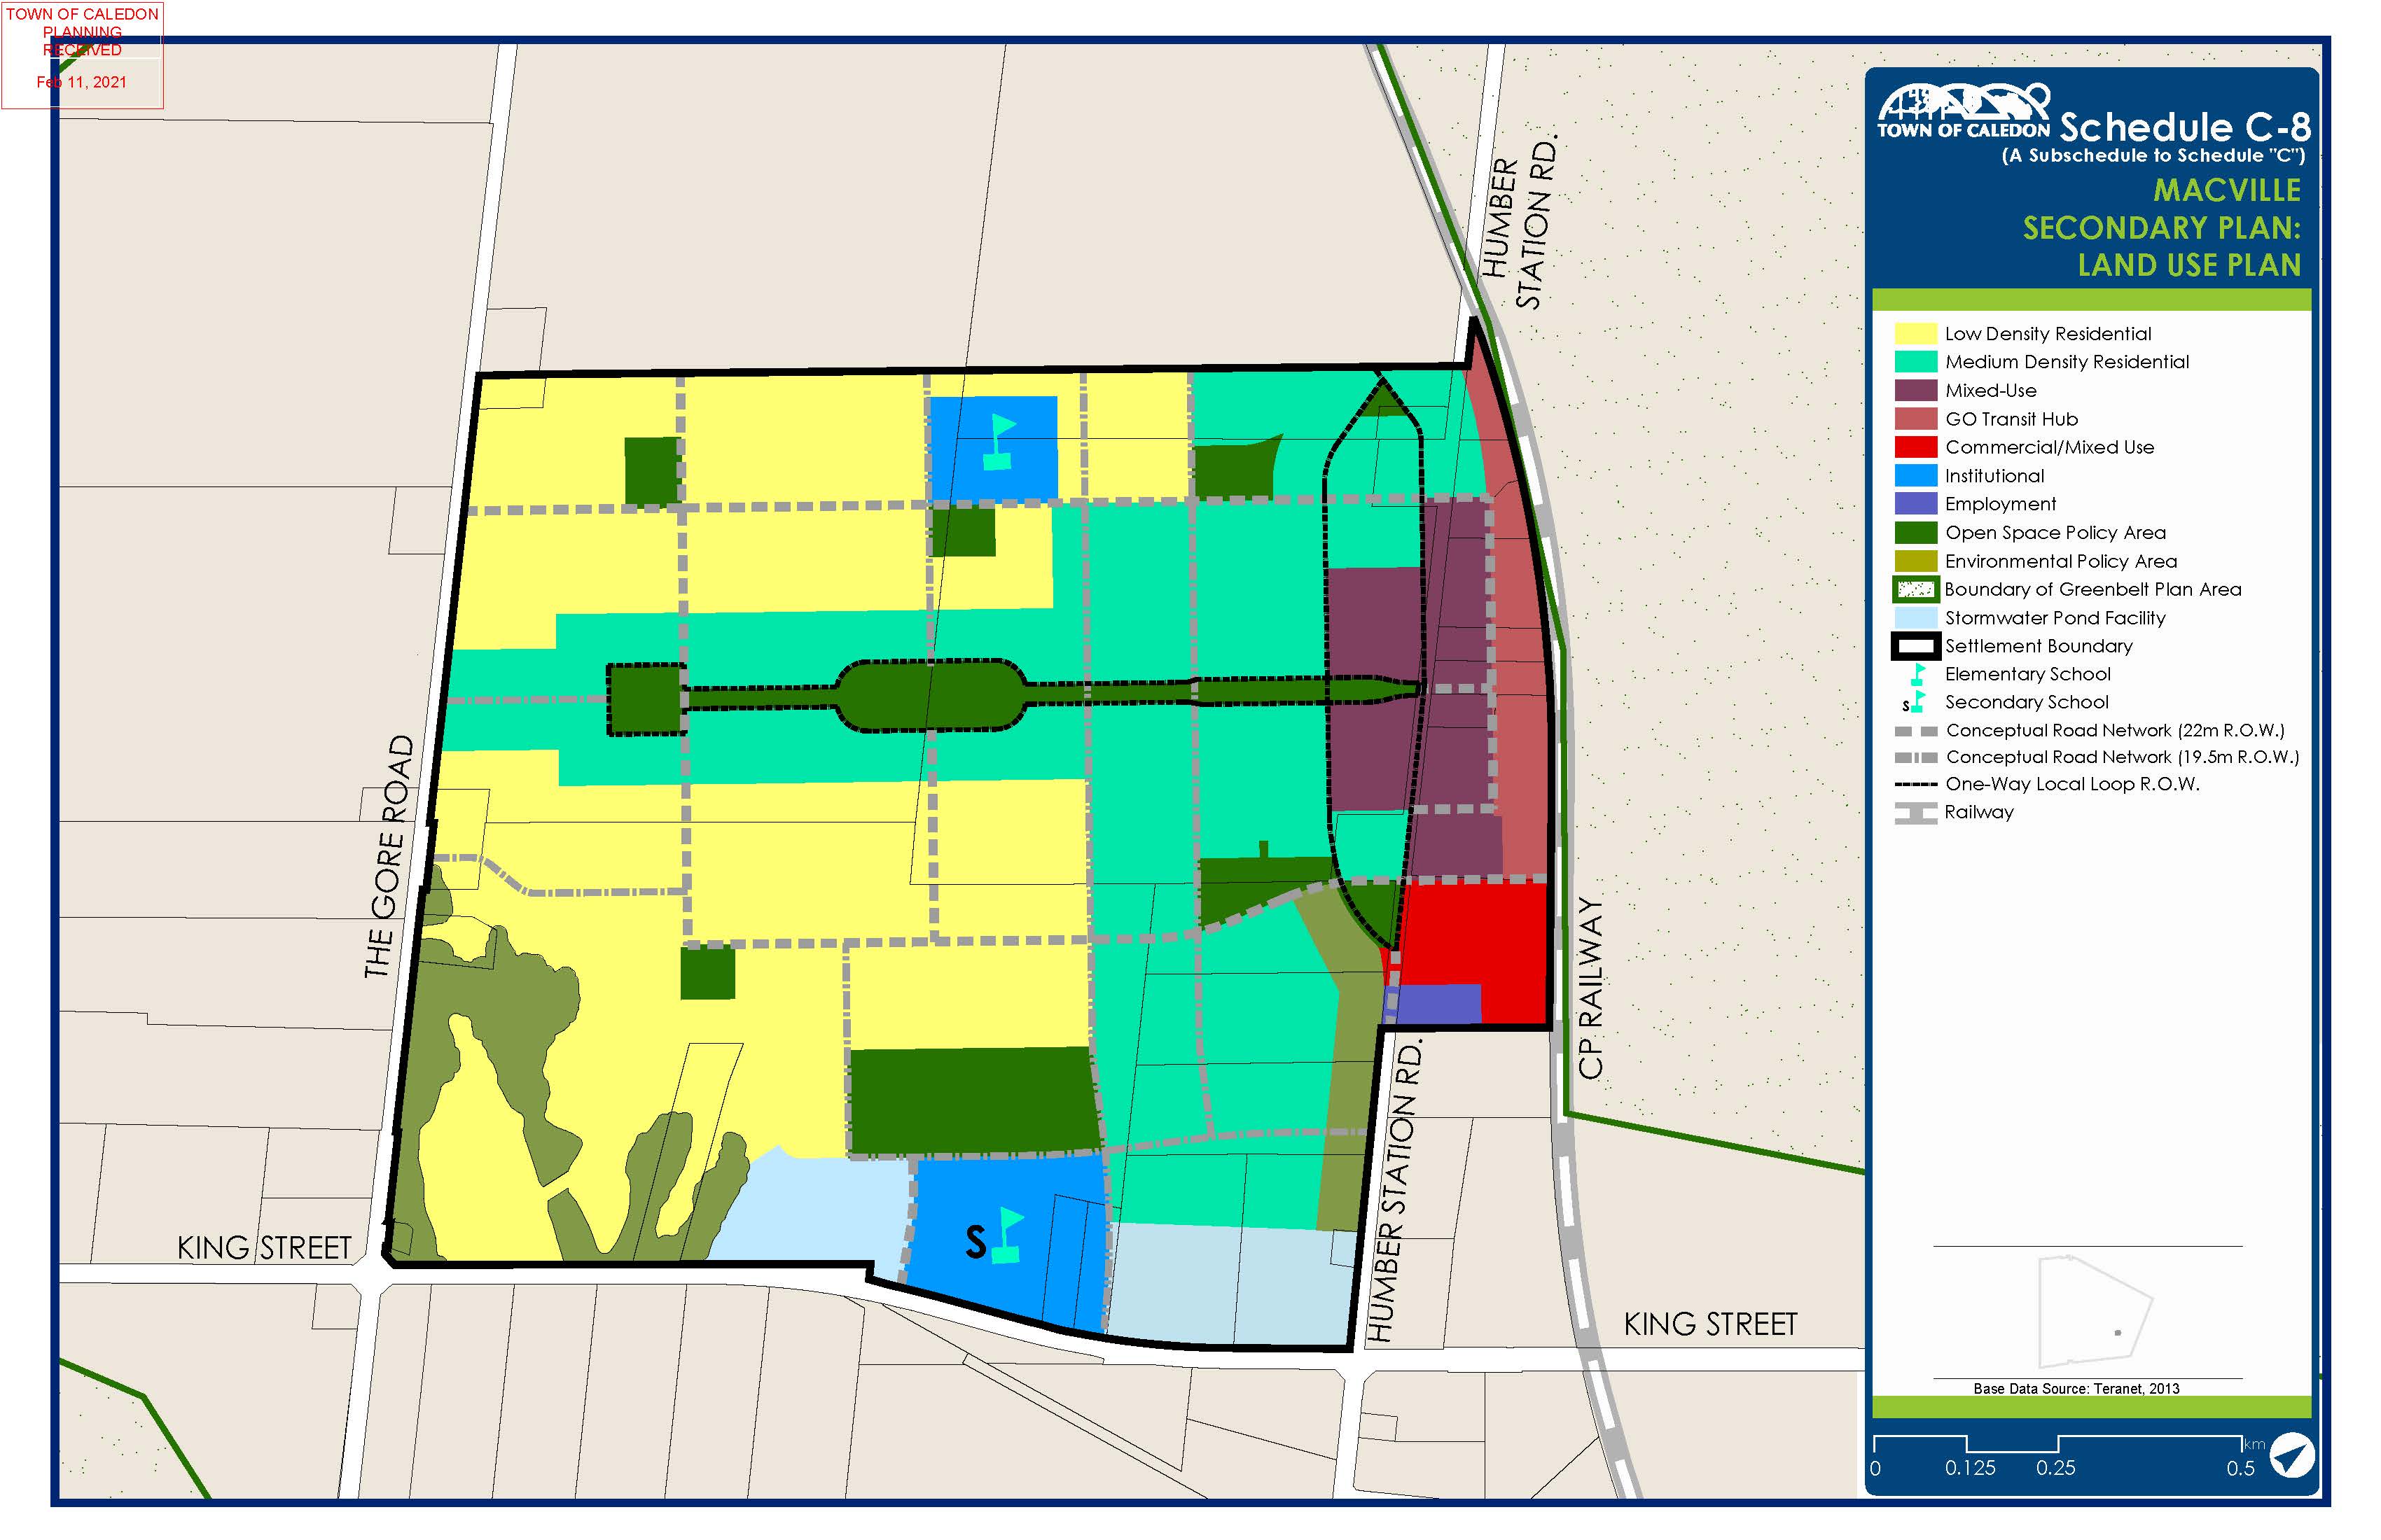Click the GO Transit Hub swatch

[1916, 419]
